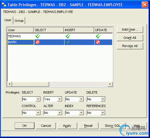Click the Table Privileges title bar icon
Image resolution: width=150 pixels, height=138 pixels.
click(4, 5)
